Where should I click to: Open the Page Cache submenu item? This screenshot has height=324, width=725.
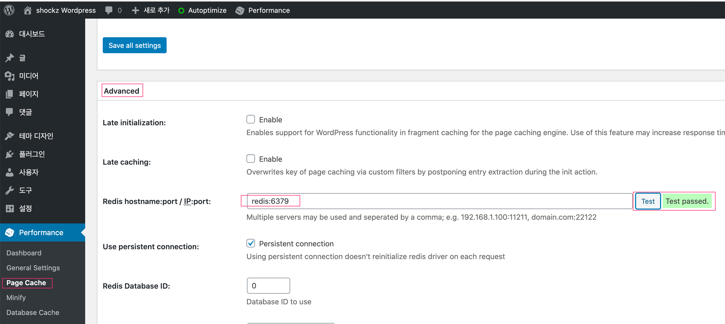pyautogui.click(x=26, y=283)
